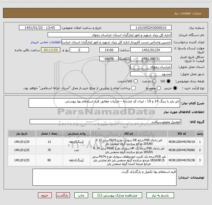The width and height of the screenshot is (212, 205).
Task: Click the general need description text box
Action: click(104, 103)
